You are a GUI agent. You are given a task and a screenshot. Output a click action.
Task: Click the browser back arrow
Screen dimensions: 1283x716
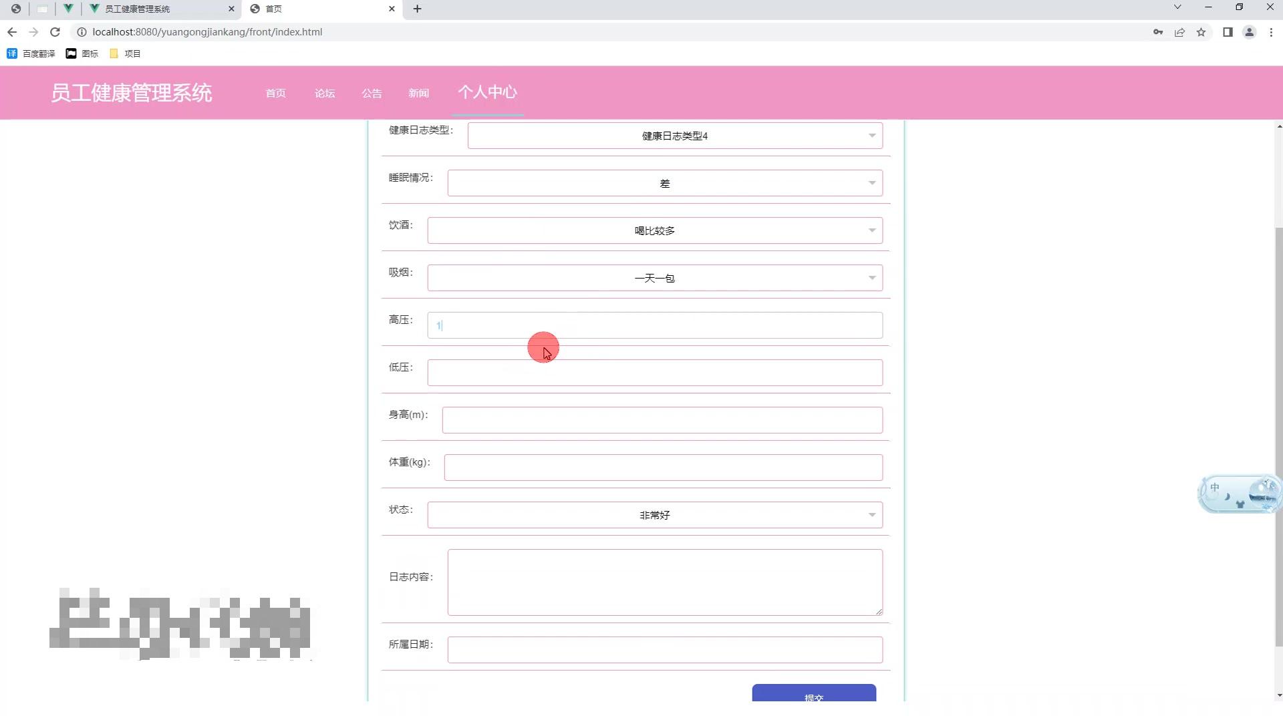coord(12,31)
